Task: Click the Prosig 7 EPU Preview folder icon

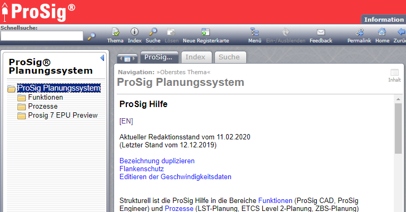Action: click(x=21, y=116)
